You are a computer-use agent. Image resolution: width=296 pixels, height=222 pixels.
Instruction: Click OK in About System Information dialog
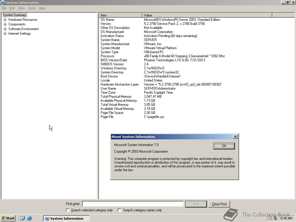coord(224,146)
